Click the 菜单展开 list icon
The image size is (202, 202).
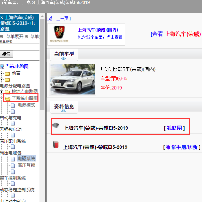click(x=1, y=37)
